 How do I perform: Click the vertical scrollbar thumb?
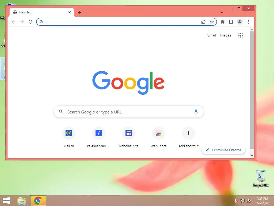(x=252, y=90)
